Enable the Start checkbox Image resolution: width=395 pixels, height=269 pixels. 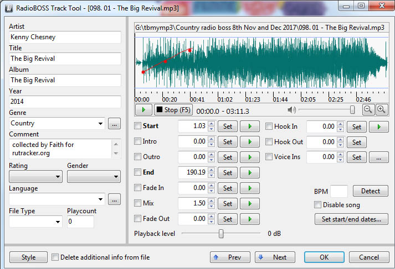click(137, 126)
